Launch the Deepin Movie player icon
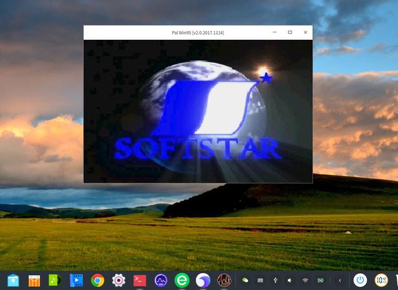Image resolution: width=398 pixels, height=290 pixels. [x=76, y=280]
